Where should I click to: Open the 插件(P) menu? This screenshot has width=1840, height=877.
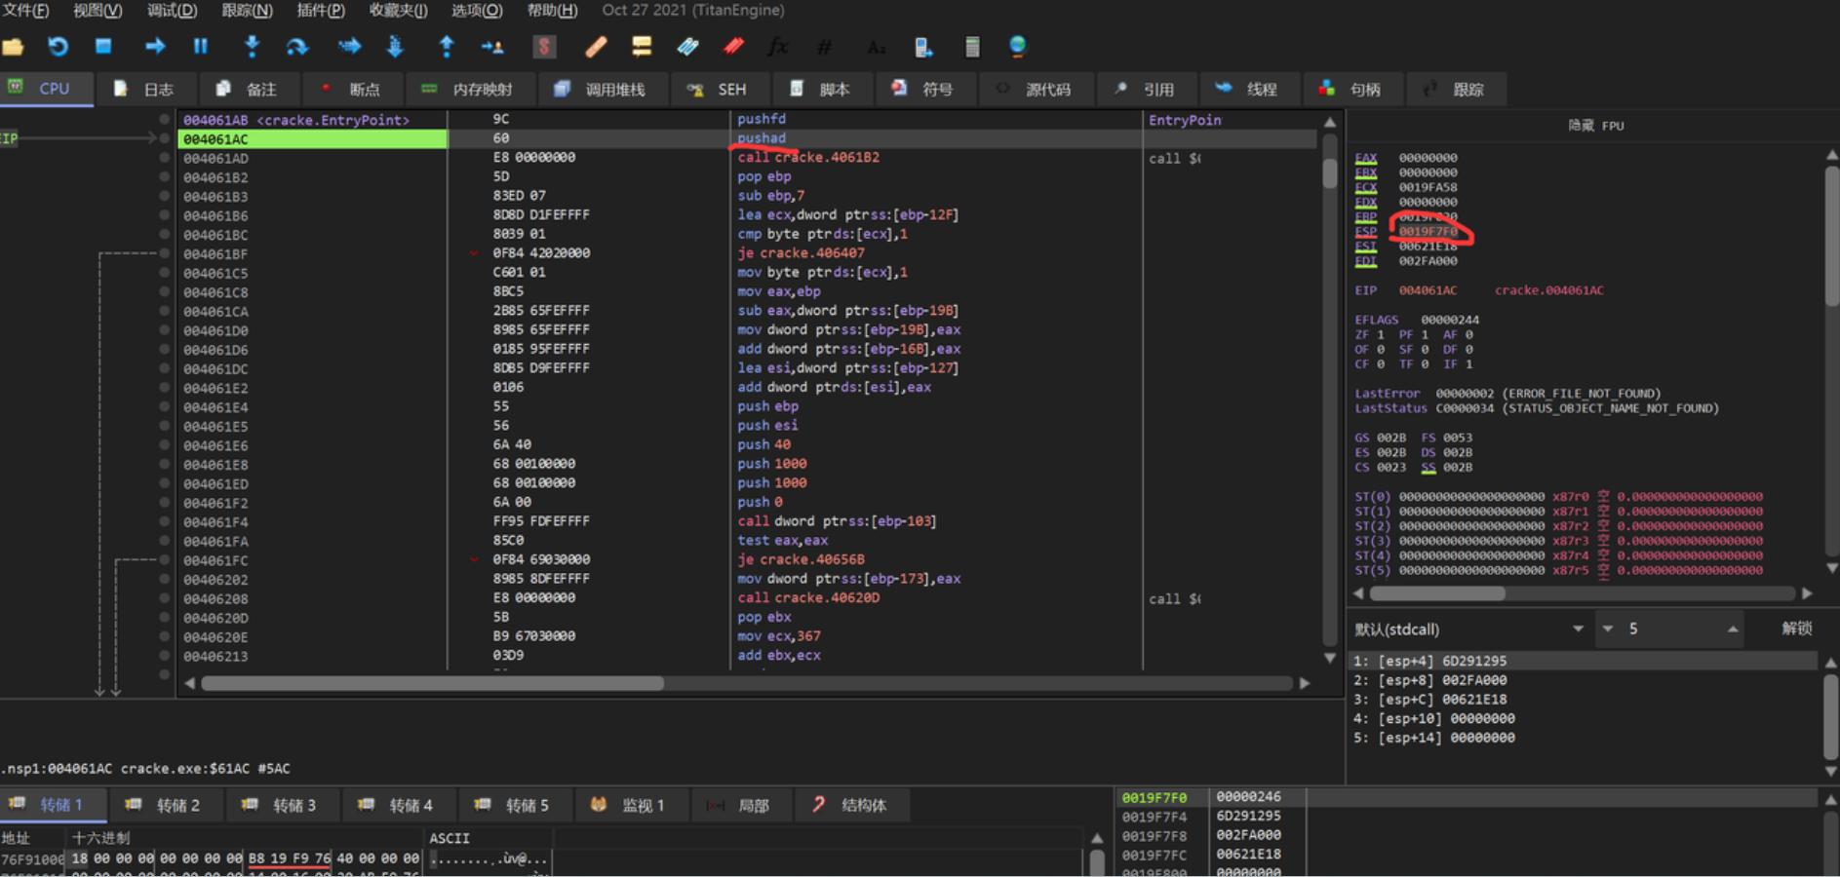pyautogui.click(x=321, y=10)
